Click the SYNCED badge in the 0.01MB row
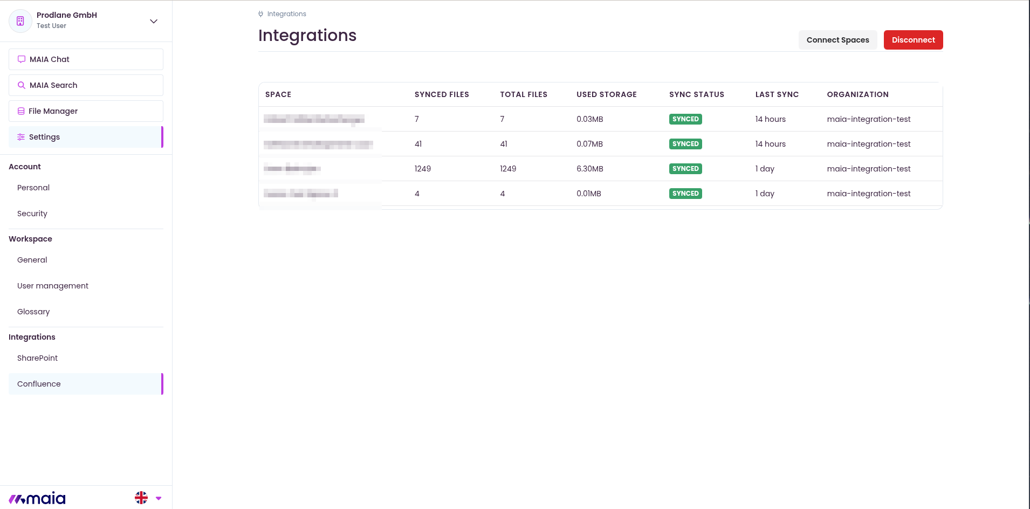The height and width of the screenshot is (509, 1030). (x=685, y=194)
